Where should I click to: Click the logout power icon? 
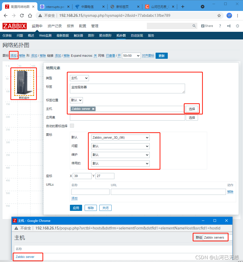pos(237,26)
